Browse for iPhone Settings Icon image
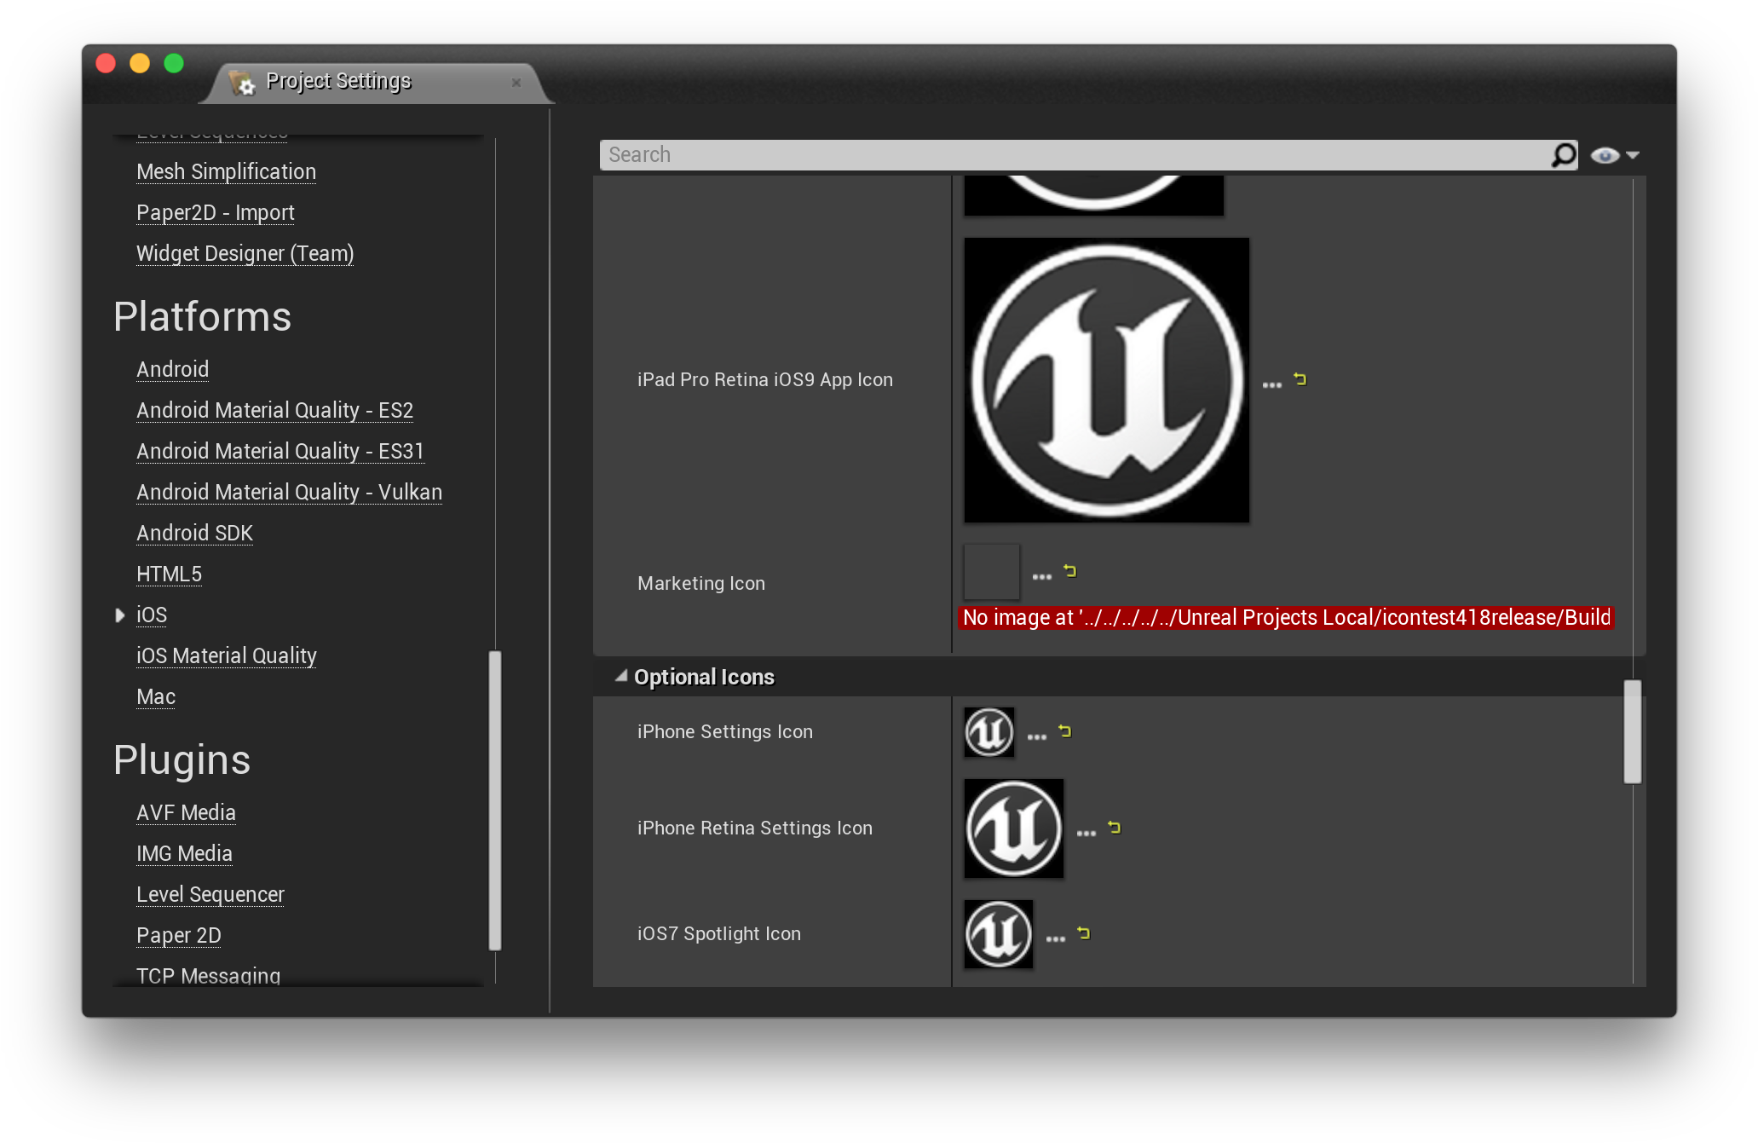Image resolution: width=1758 pixels, height=1143 pixels. pos(1036,737)
